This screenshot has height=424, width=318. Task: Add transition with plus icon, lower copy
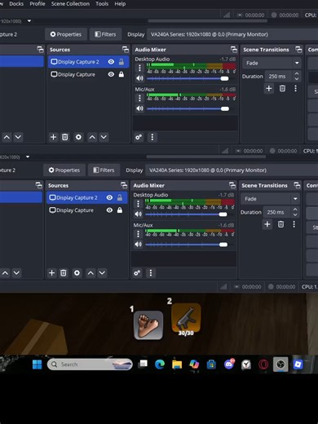click(x=267, y=224)
